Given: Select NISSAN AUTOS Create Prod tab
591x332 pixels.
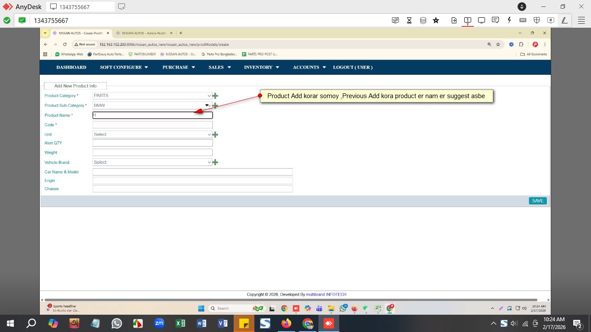Looking at the screenshot, I should pos(81,33).
